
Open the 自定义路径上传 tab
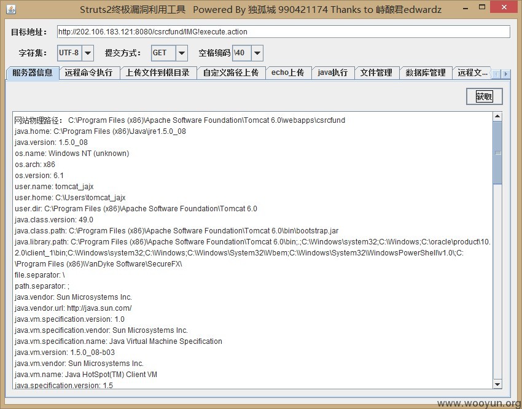click(x=231, y=73)
